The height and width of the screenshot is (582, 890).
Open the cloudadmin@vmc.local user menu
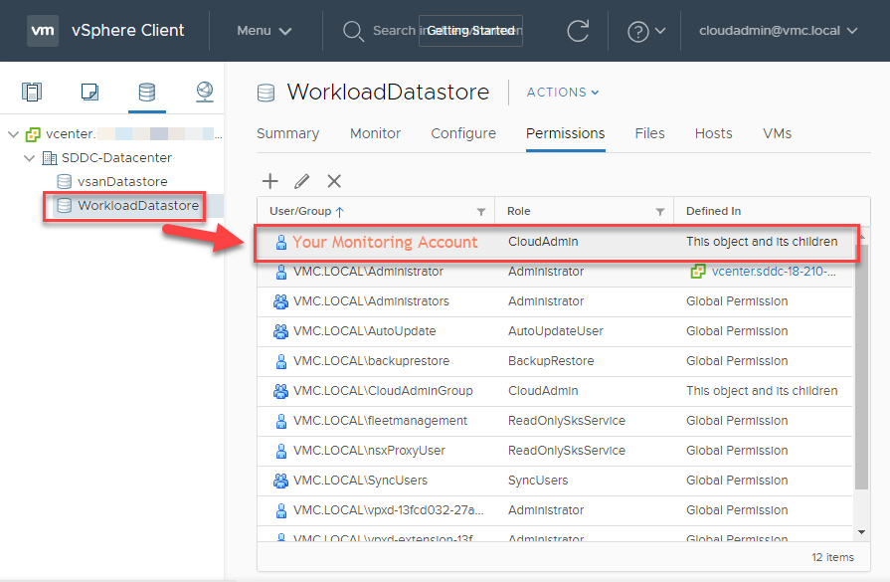779,31
